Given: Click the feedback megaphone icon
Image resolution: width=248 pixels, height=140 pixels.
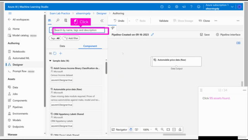Looking at the screenshot, I should tap(184, 7).
